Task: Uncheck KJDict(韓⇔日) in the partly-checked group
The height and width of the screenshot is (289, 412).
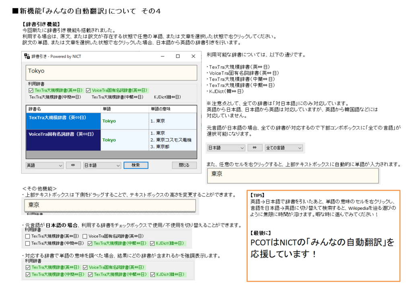Action: [x=152, y=244]
